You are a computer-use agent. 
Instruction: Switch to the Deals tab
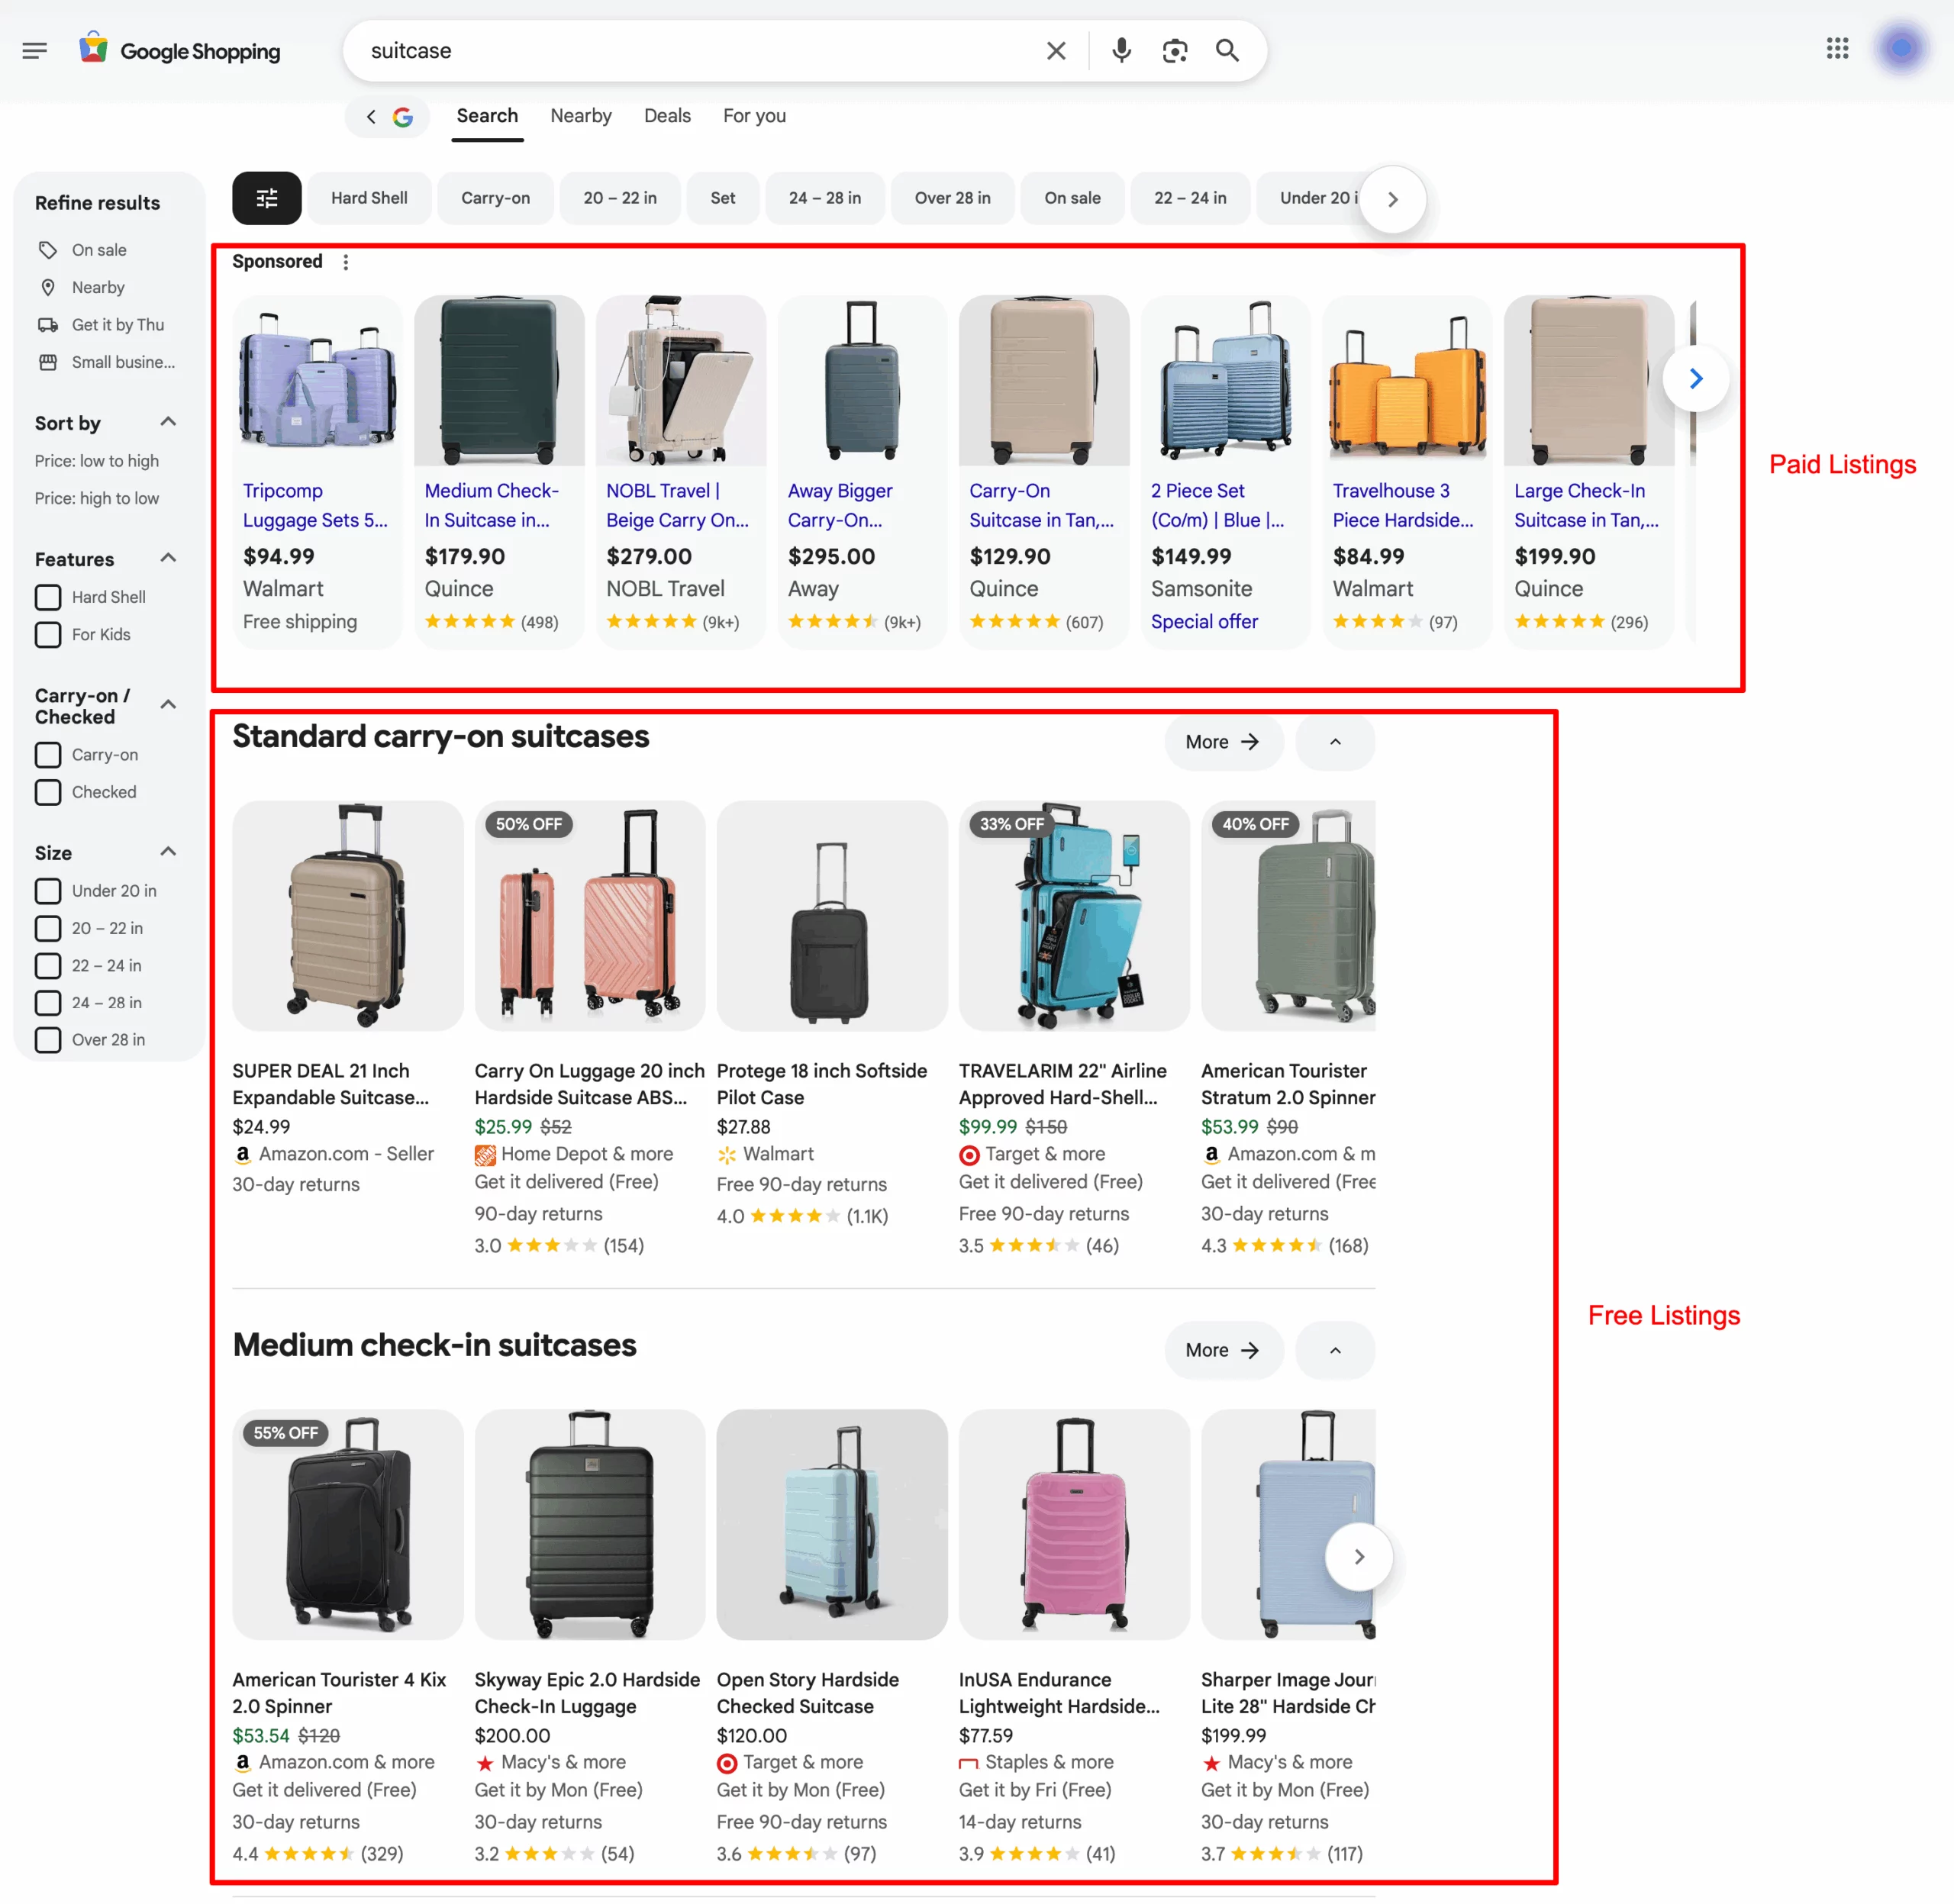click(667, 116)
